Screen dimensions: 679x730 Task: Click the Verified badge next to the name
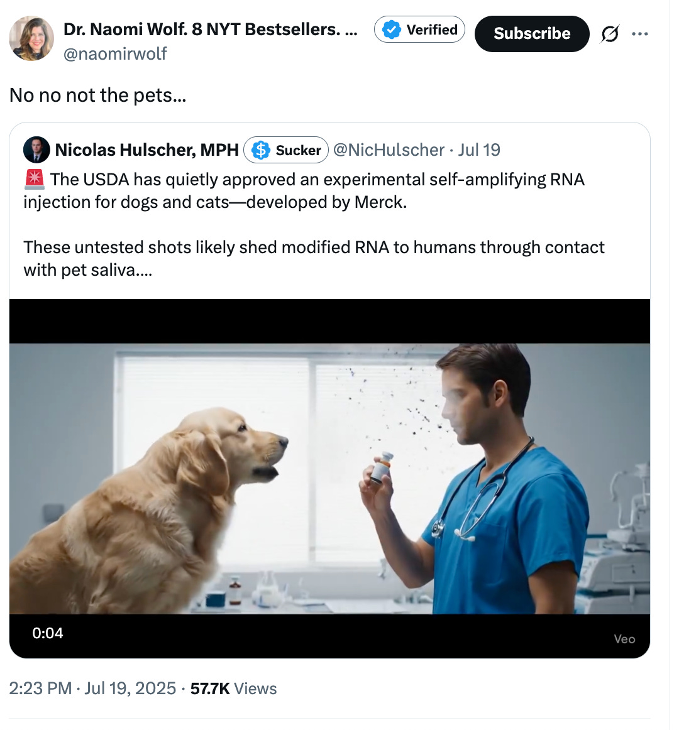[x=419, y=29]
